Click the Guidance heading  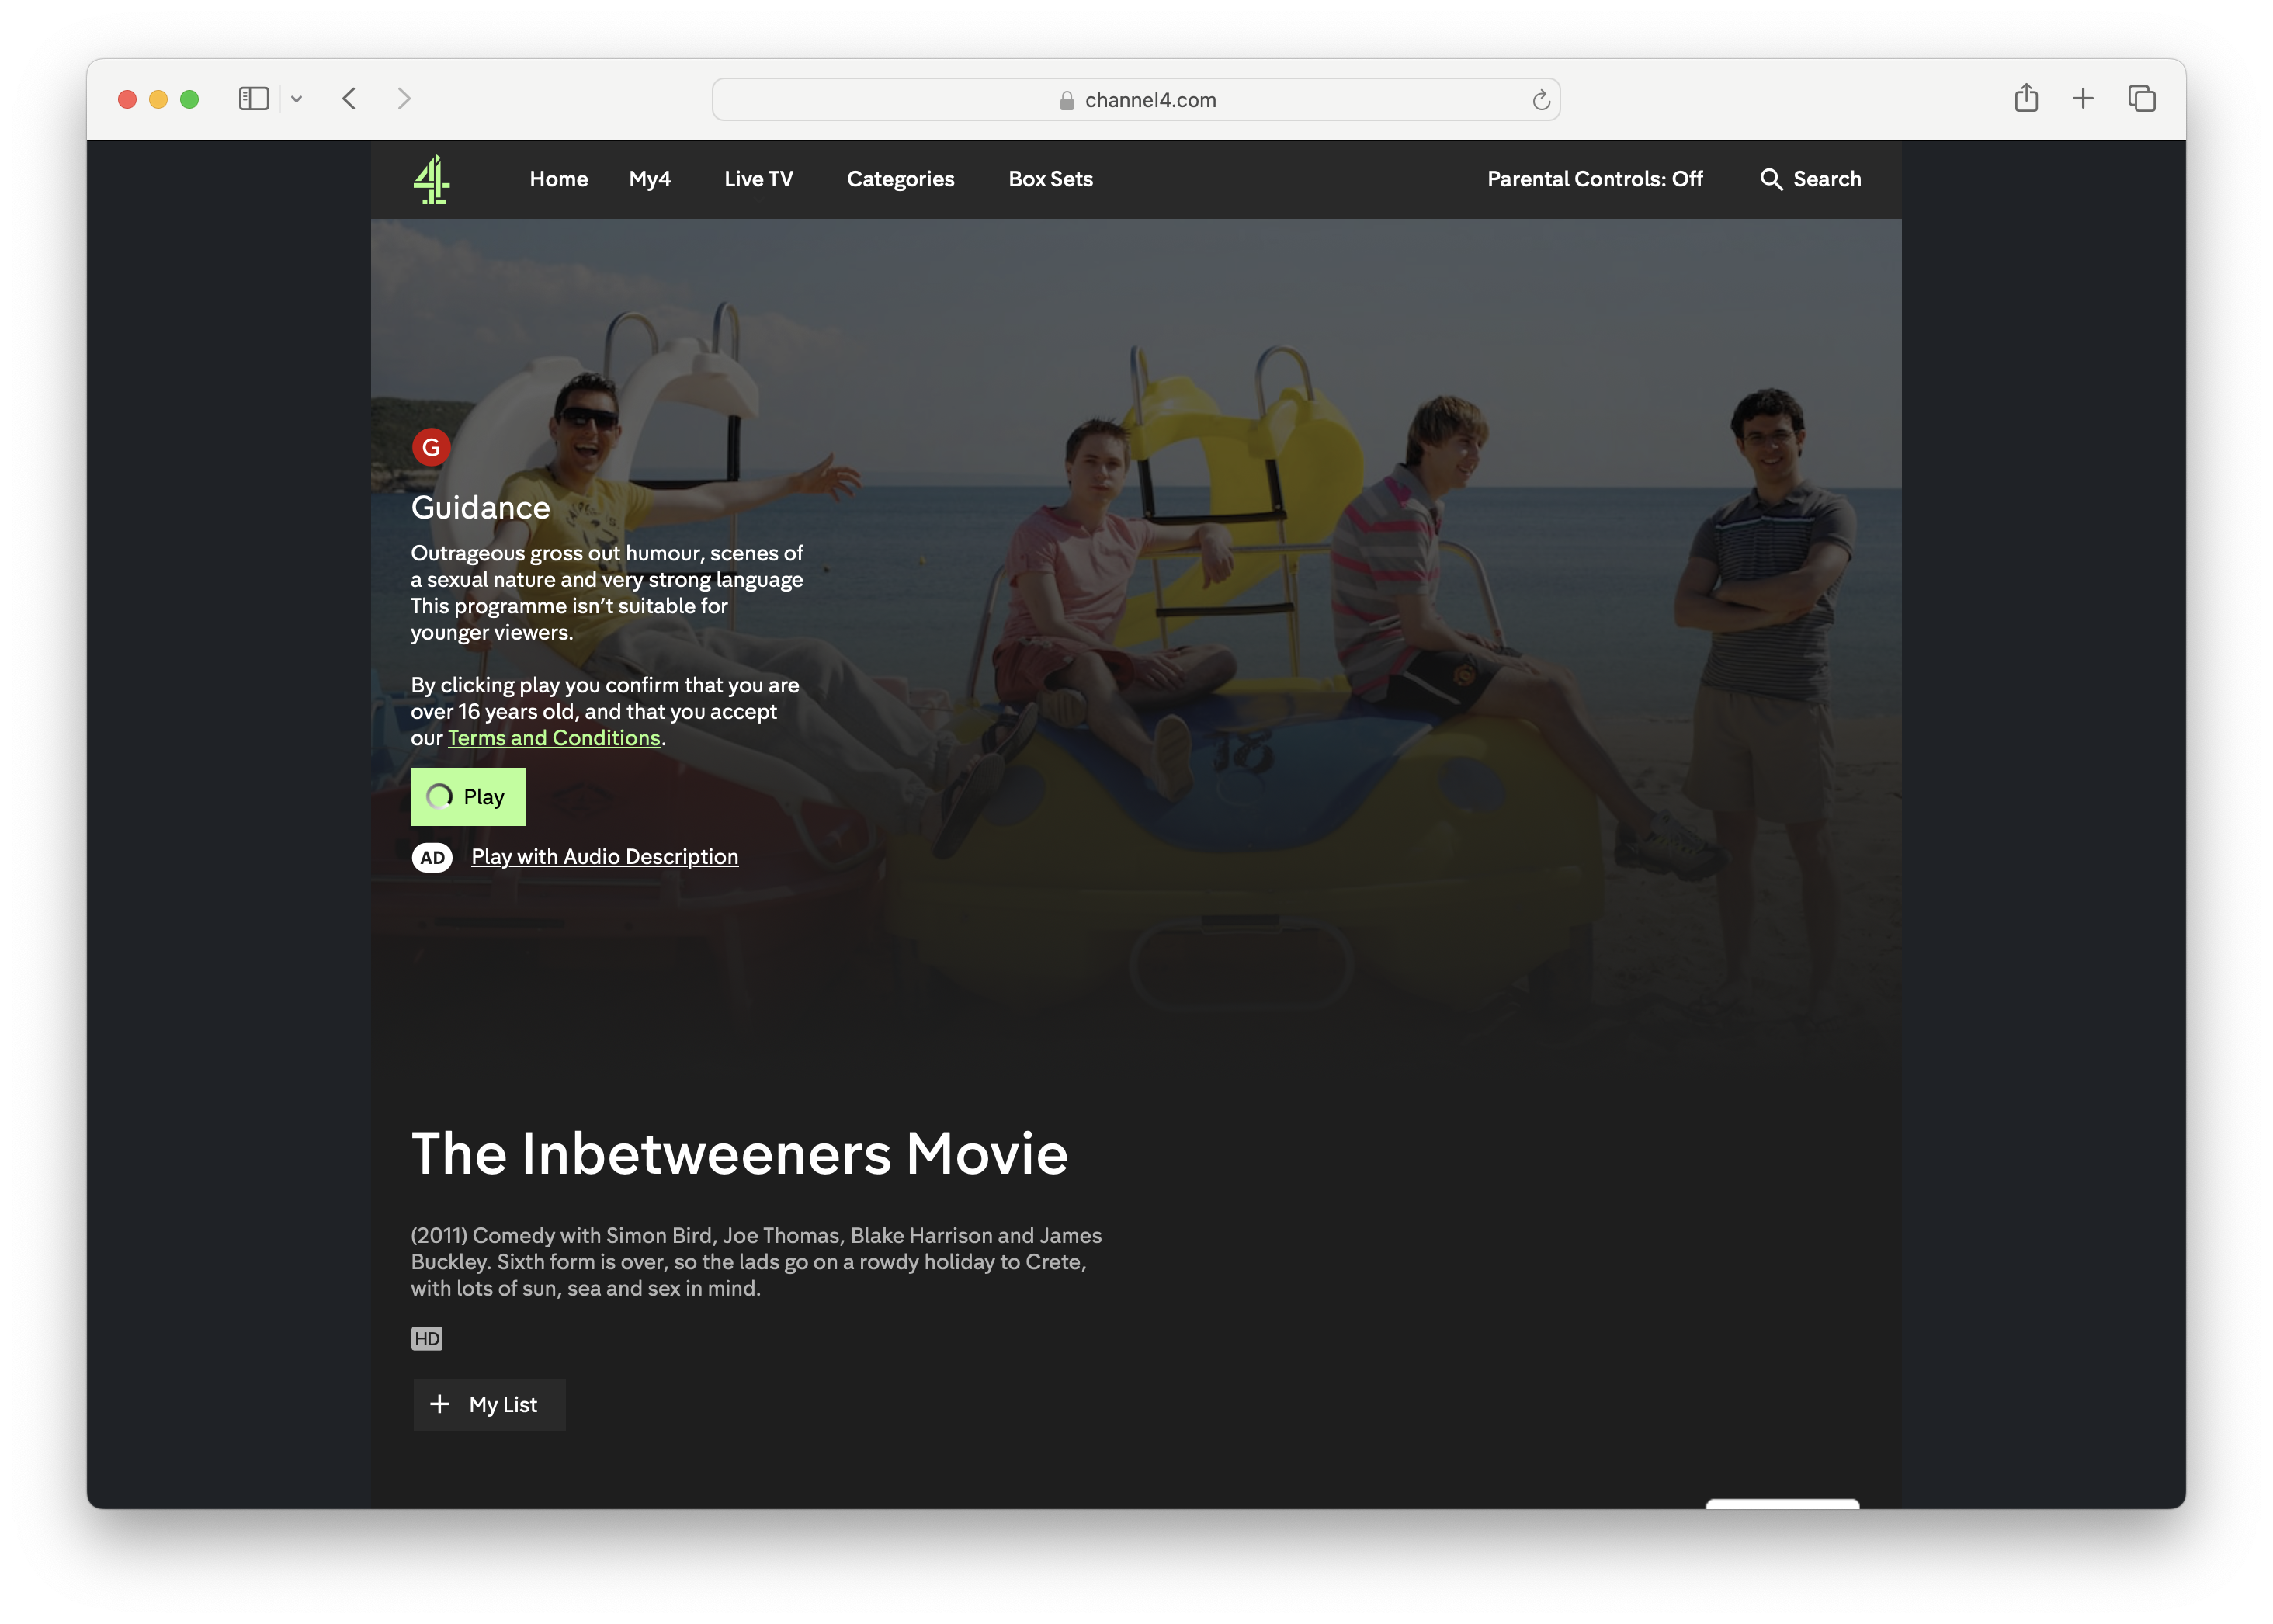pos(481,508)
